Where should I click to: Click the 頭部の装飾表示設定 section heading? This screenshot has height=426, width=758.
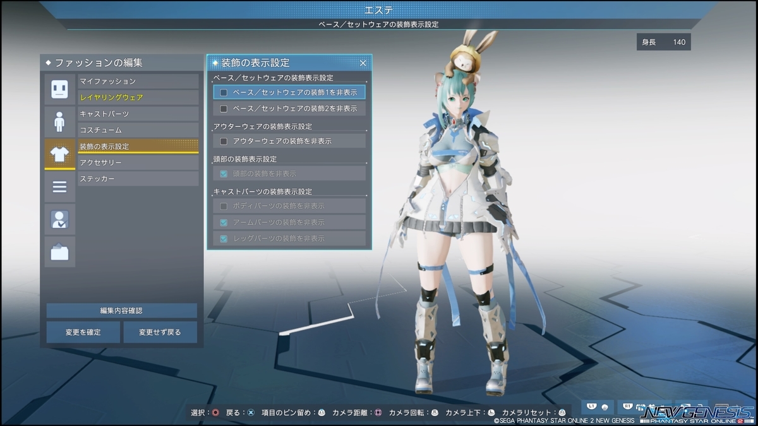tap(244, 159)
